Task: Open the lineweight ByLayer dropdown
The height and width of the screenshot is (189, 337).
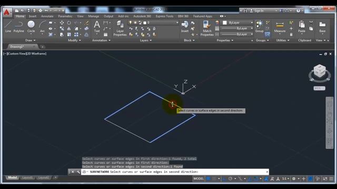Action: [x=236, y=28]
